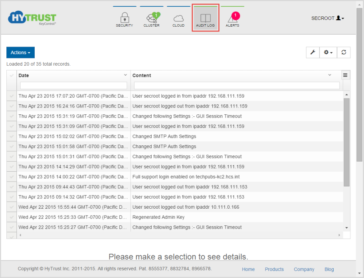Image resolution: width=364 pixels, height=278 pixels.
Task: Select the checkbox for the 15:31:19 log row
Action: pos(12,116)
